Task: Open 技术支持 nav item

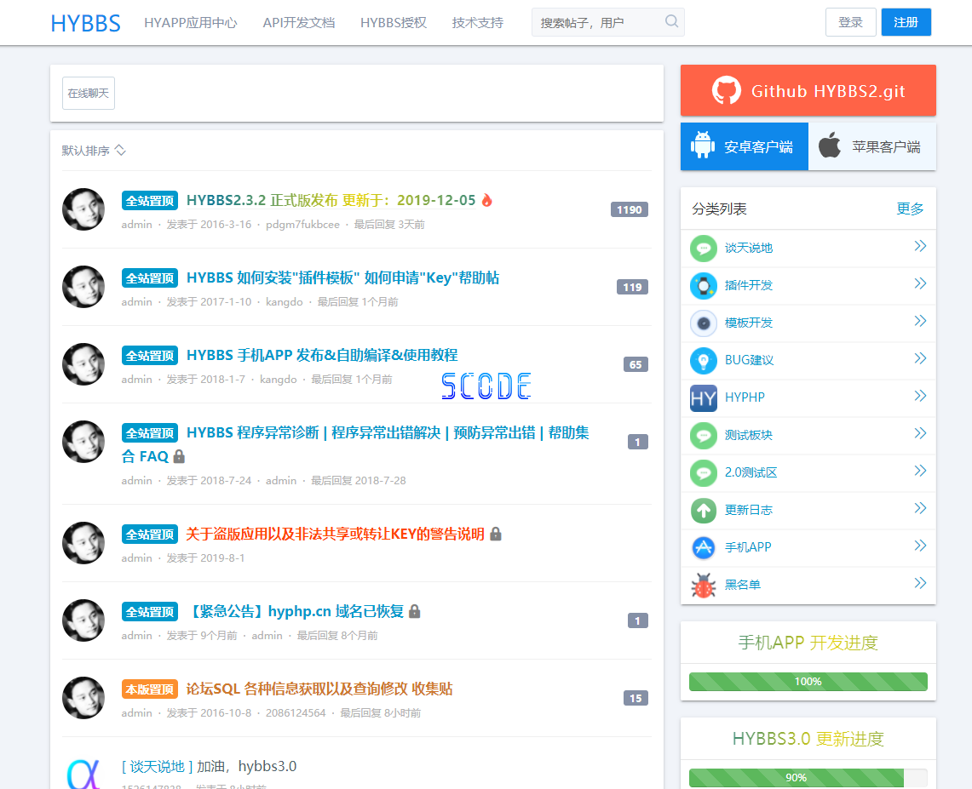Action: (478, 23)
